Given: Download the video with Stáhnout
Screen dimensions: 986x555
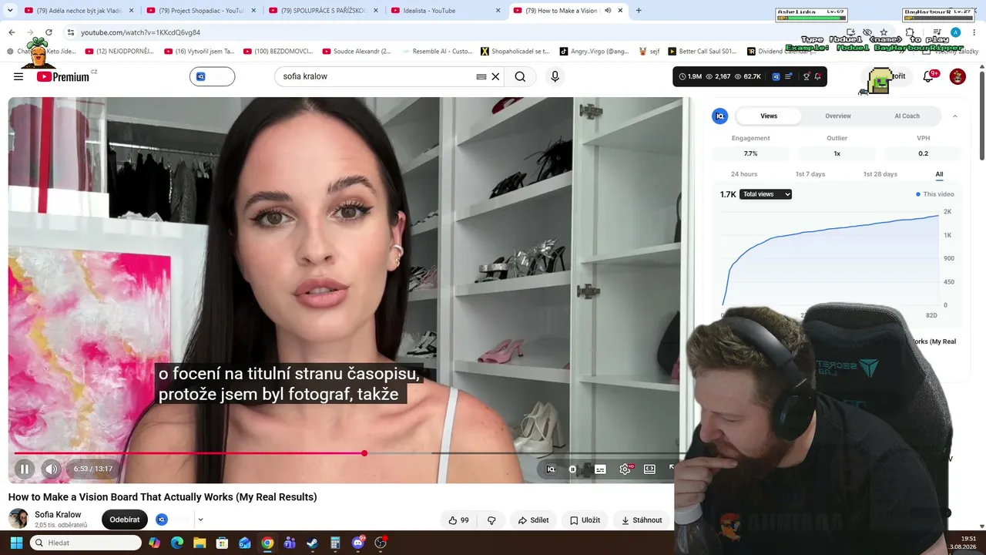Looking at the screenshot, I should 642,520.
